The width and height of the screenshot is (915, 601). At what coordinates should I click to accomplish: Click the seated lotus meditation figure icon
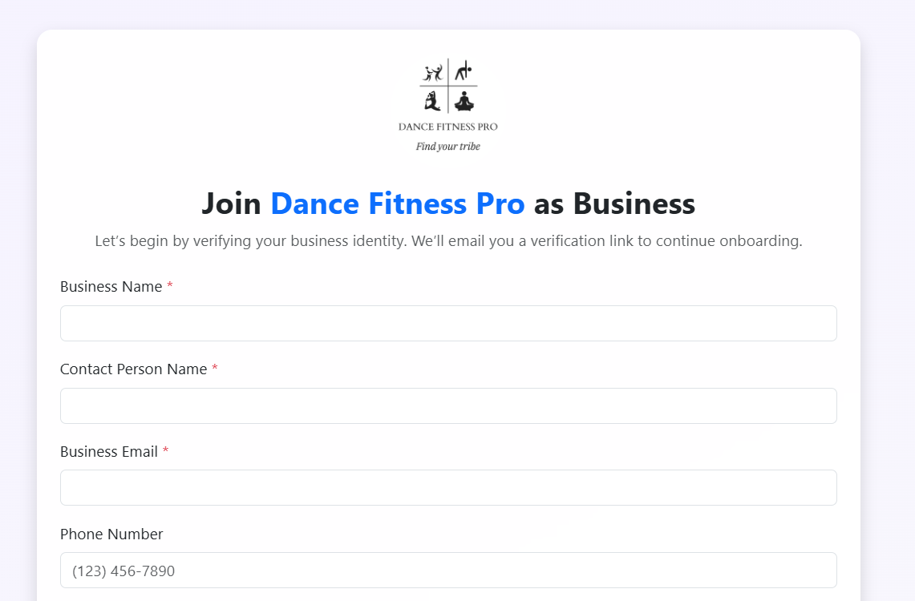[x=464, y=101]
